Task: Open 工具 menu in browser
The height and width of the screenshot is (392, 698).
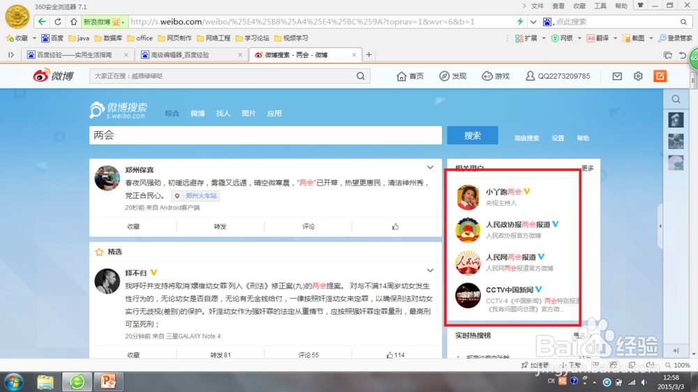Action: coord(600,6)
